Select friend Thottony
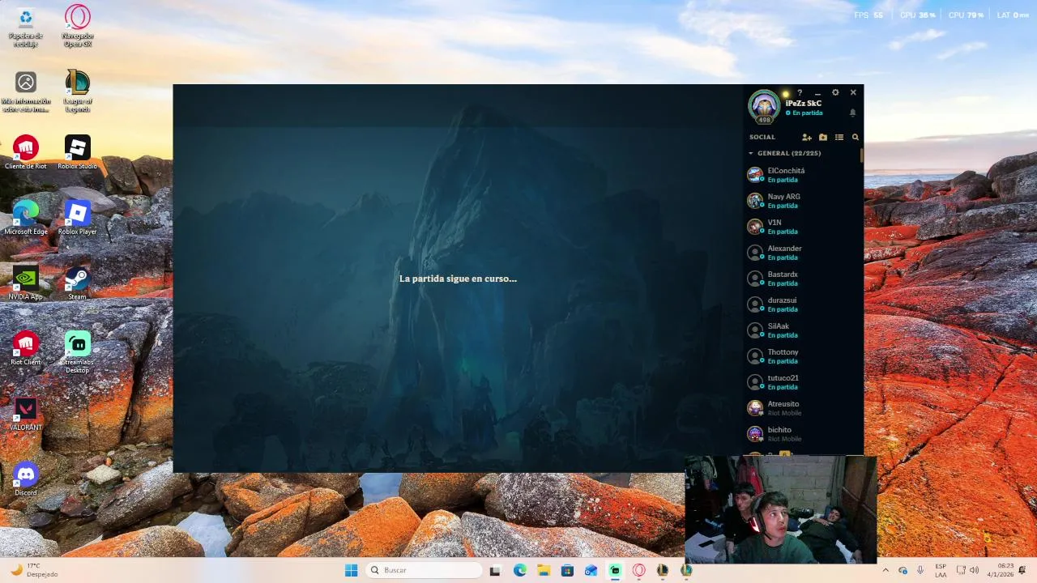Viewport: 1037px width, 583px height. 802,356
